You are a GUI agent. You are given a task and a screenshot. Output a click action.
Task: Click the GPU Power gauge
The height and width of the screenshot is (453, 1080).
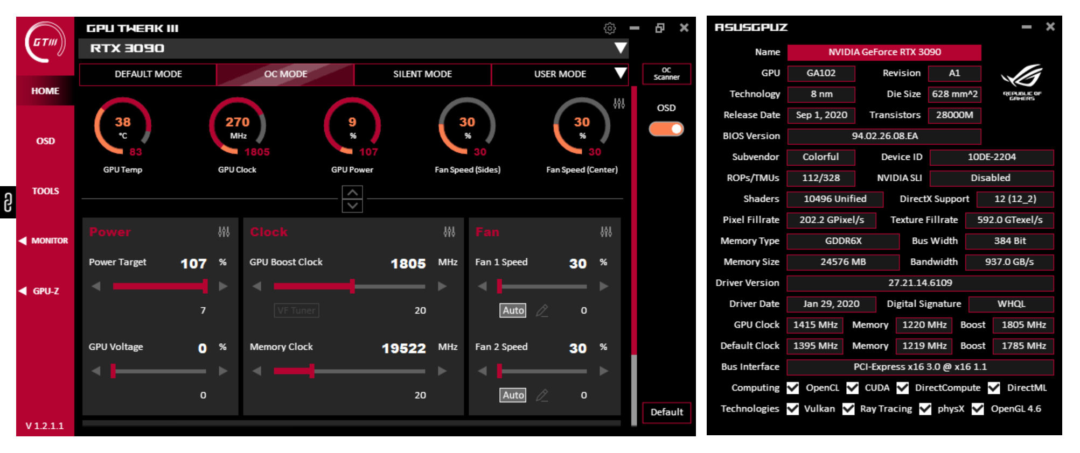coord(352,128)
